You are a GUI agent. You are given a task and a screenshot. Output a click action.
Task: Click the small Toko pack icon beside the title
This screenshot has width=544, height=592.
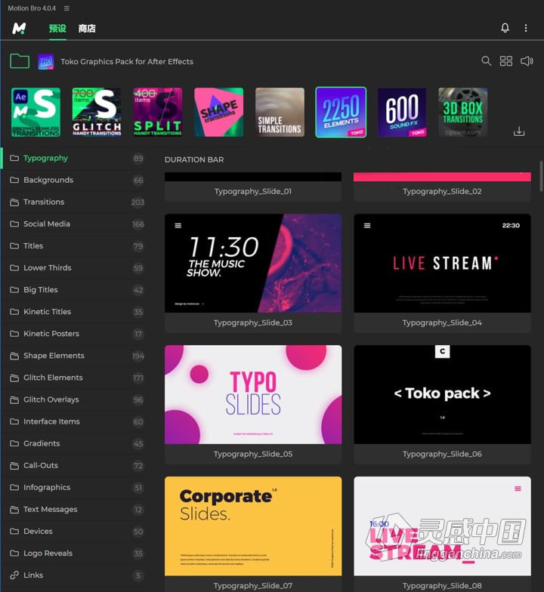tap(45, 62)
